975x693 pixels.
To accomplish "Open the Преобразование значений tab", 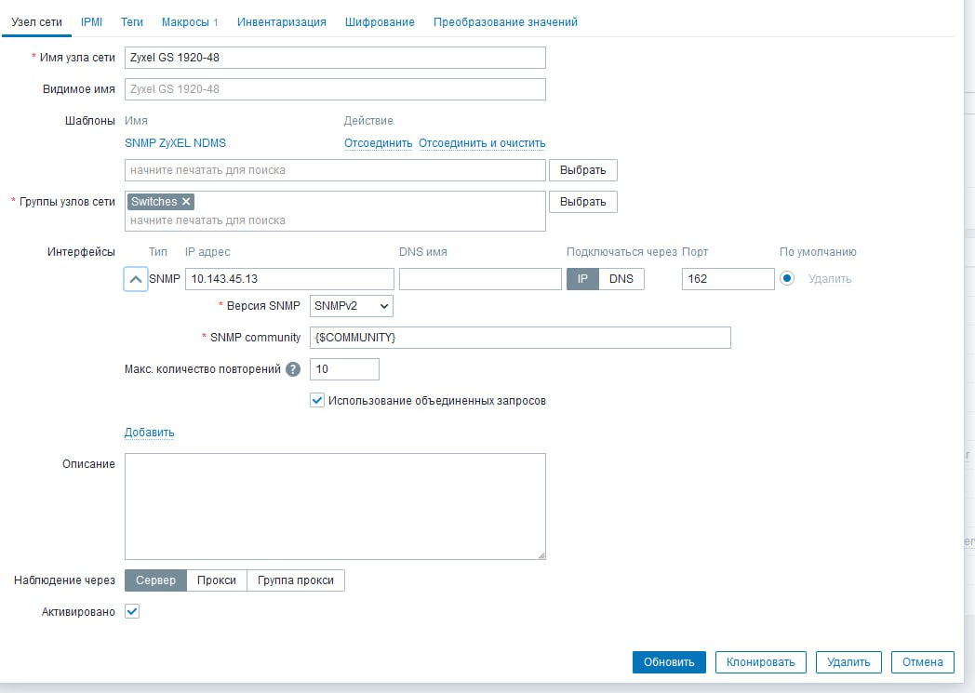I will tap(505, 21).
